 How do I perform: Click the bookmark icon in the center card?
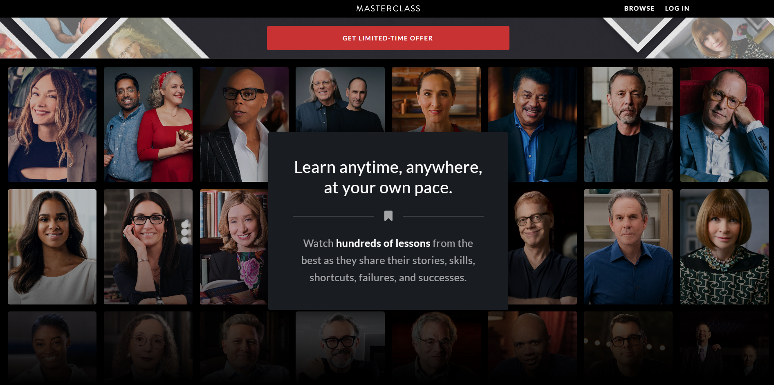[x=388, y=216]
